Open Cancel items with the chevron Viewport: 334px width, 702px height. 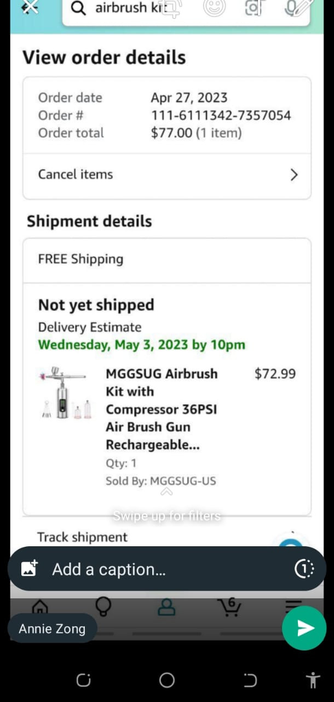294,175
